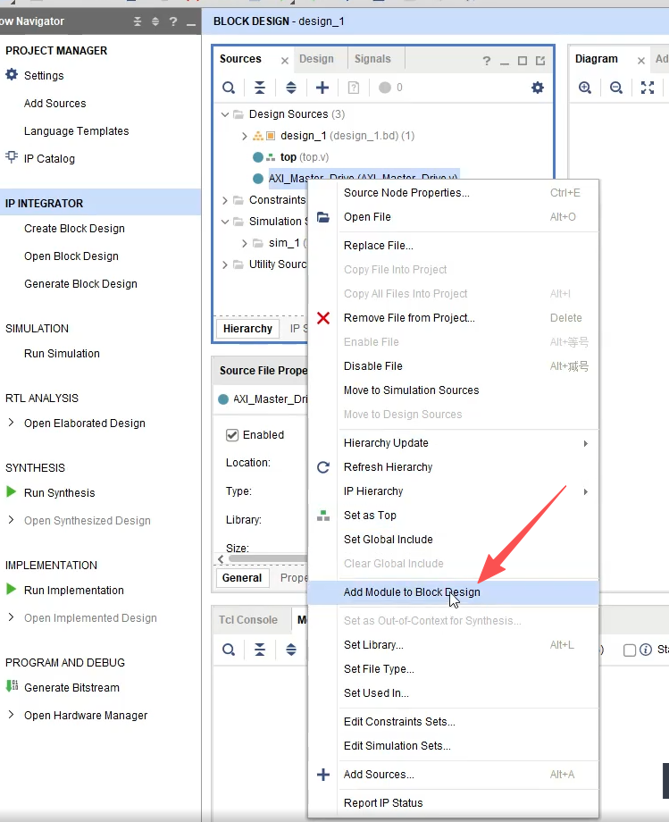Expand all in Tcl Console toolbar
Viewport: 669px width, 822px height.
click(x=291, y=650)
